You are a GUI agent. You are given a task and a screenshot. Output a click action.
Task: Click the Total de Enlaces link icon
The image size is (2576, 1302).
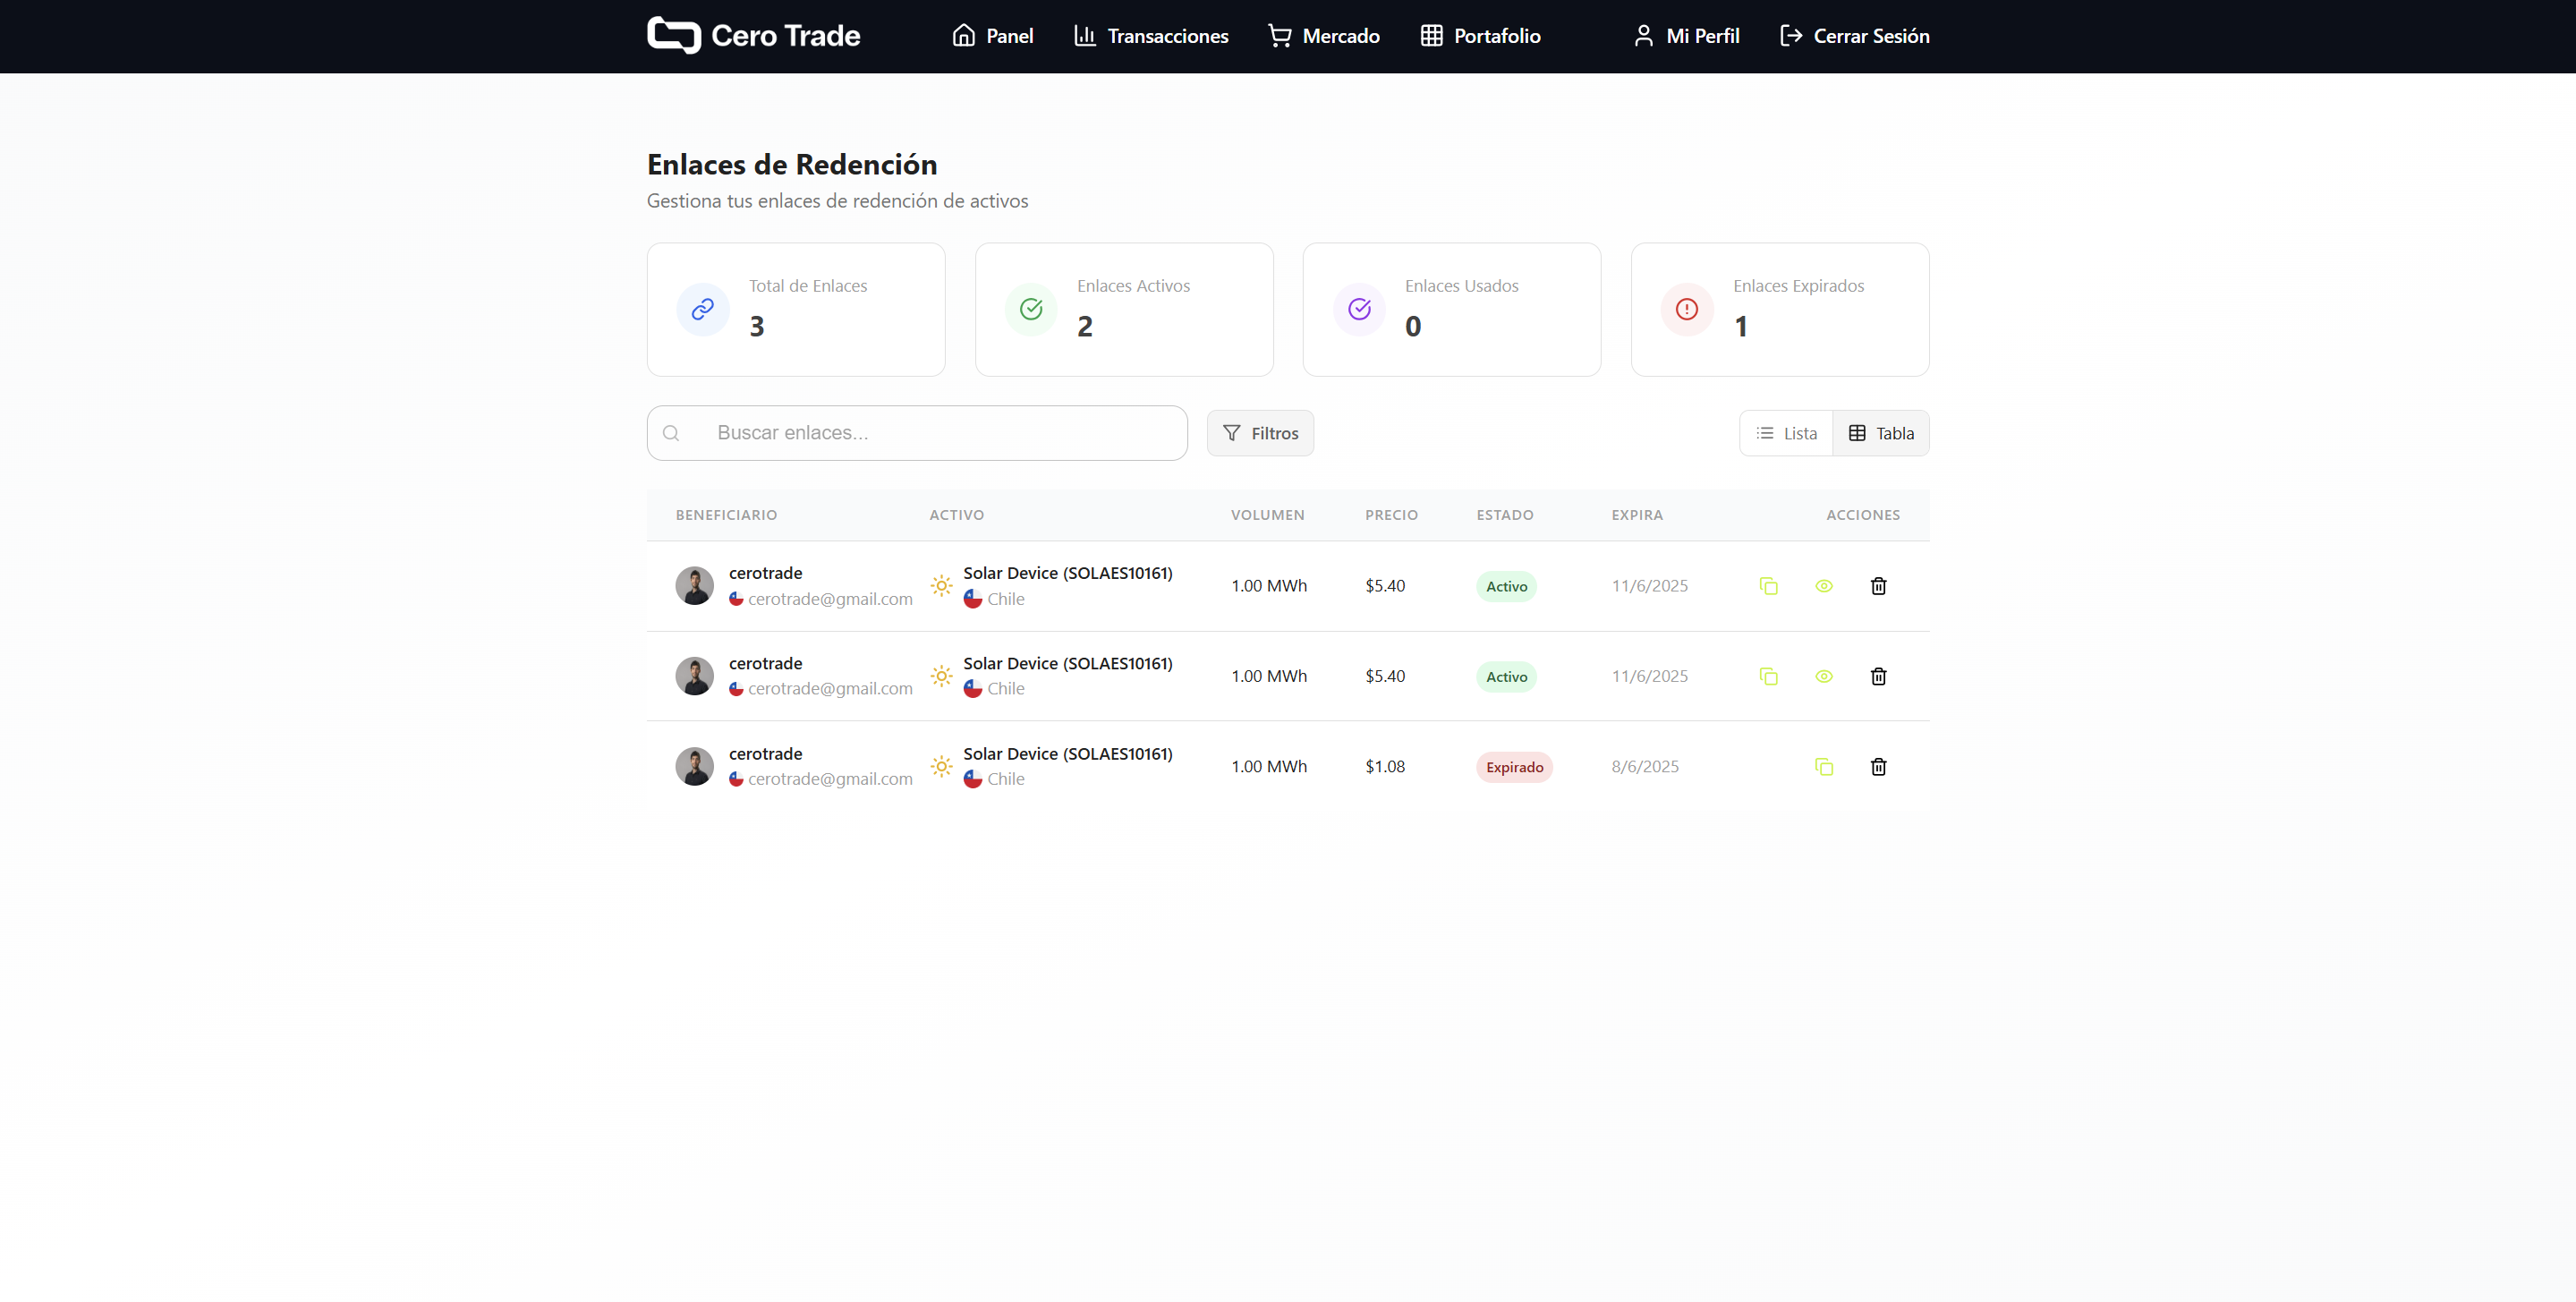[703, 309]
